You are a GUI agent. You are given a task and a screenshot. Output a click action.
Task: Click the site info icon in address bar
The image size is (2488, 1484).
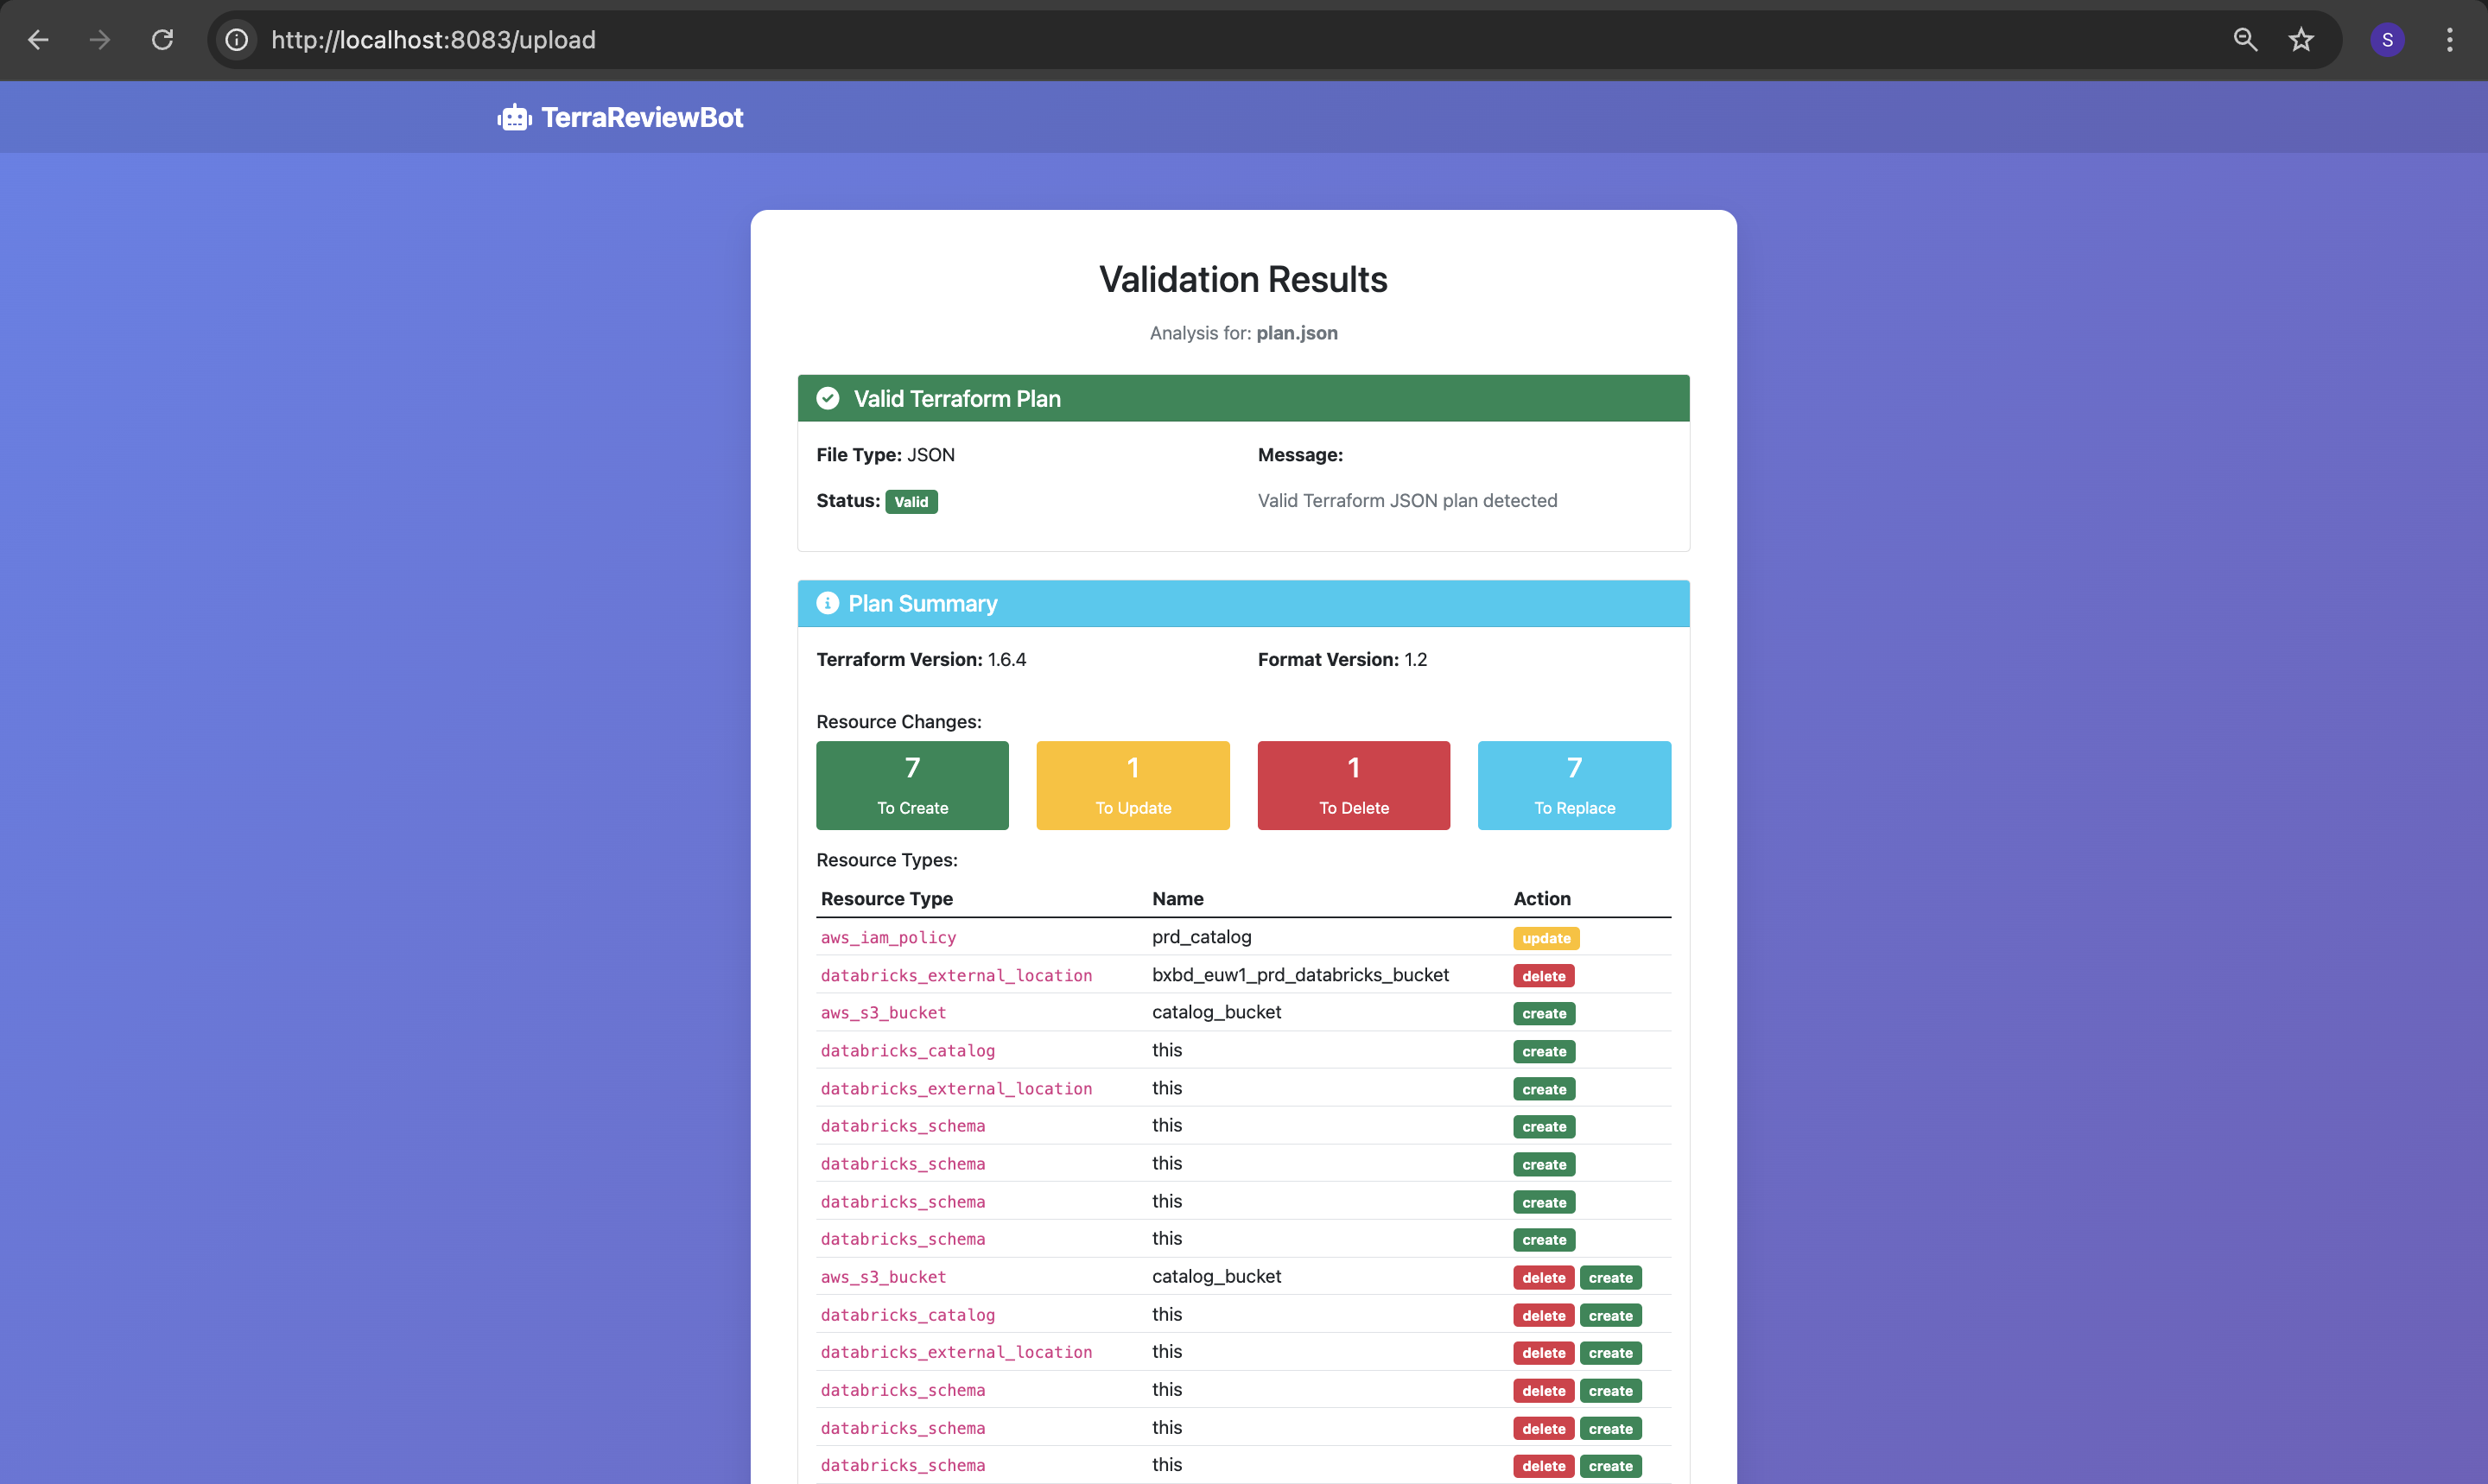[237, 40]
